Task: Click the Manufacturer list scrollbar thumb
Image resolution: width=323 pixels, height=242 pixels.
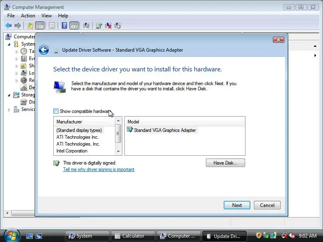Action: click(x=118, y=134)
